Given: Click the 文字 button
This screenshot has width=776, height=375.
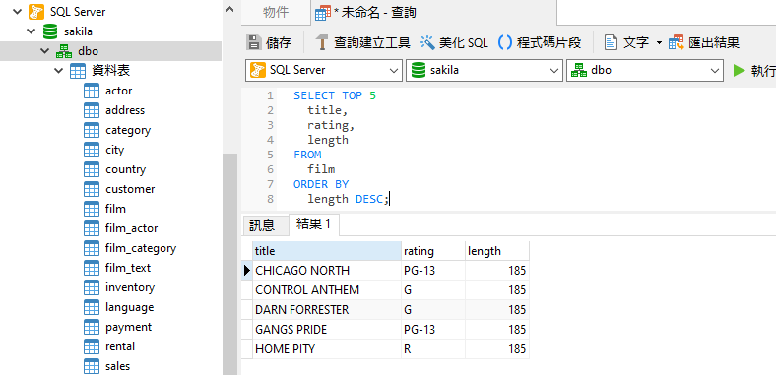Looking at the screenshot, I should tap(626, 42).
